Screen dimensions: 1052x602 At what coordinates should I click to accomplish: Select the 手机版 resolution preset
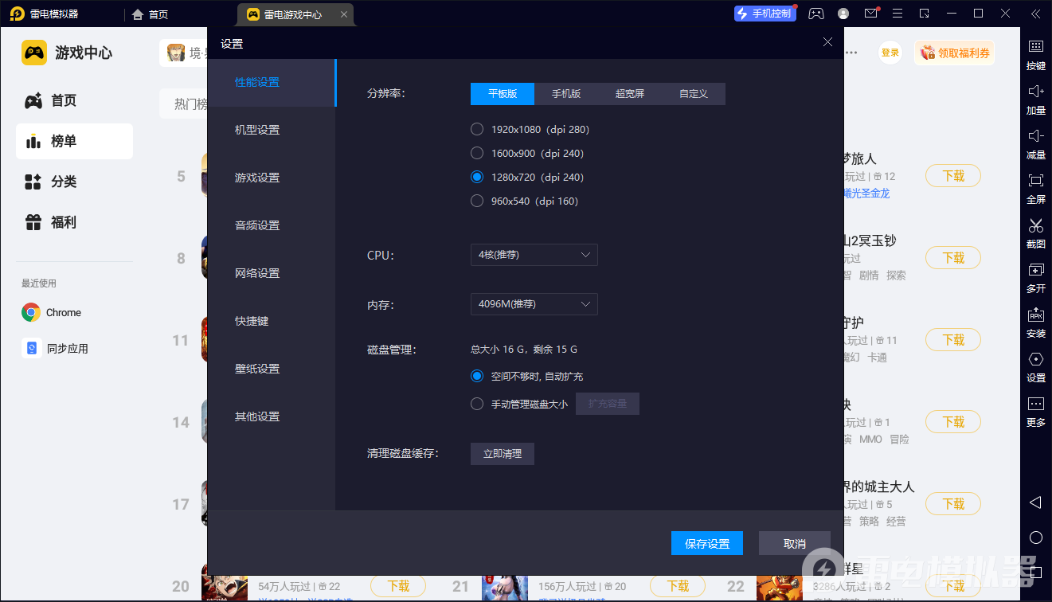[x=565, y=93]
